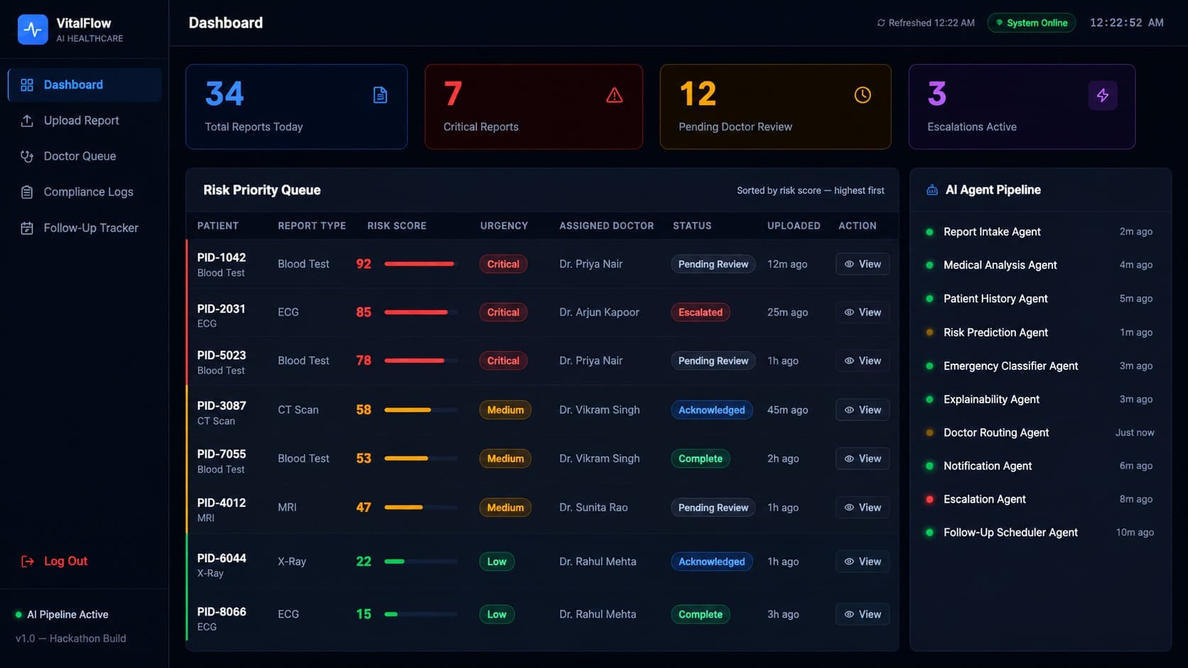Click the document icon on Total Reports card

(380, 95)
